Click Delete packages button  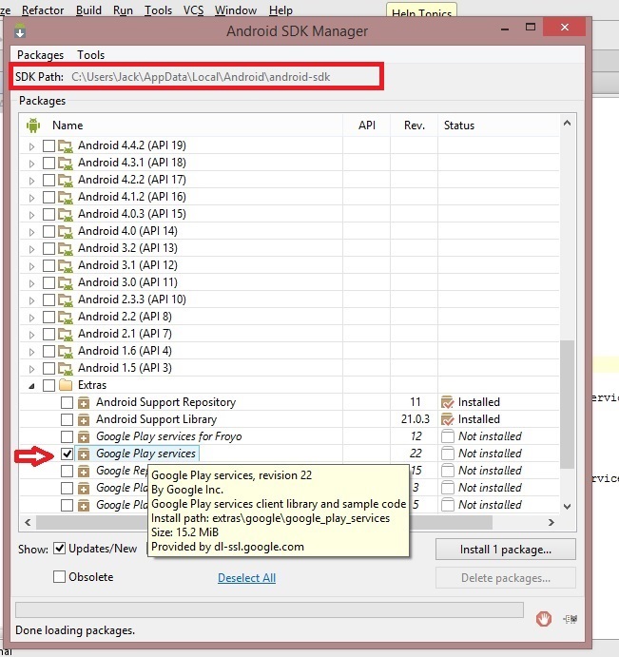pos(506,578)
